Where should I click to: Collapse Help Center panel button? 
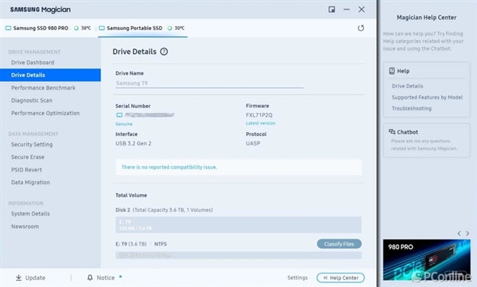[x=340, y=277]
